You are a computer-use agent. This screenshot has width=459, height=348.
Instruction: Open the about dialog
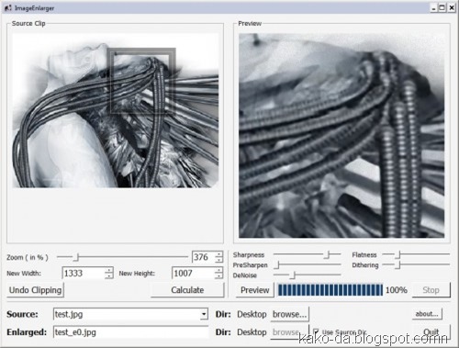pos(427,314)
